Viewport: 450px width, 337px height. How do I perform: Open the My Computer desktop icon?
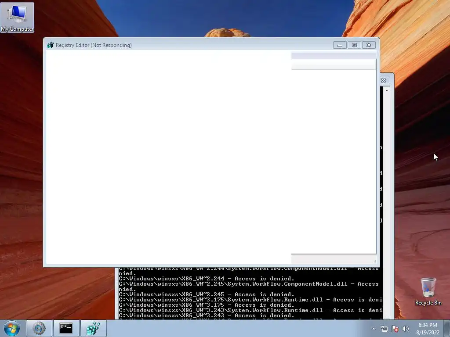pyautogui.click(x=17, y=18)
